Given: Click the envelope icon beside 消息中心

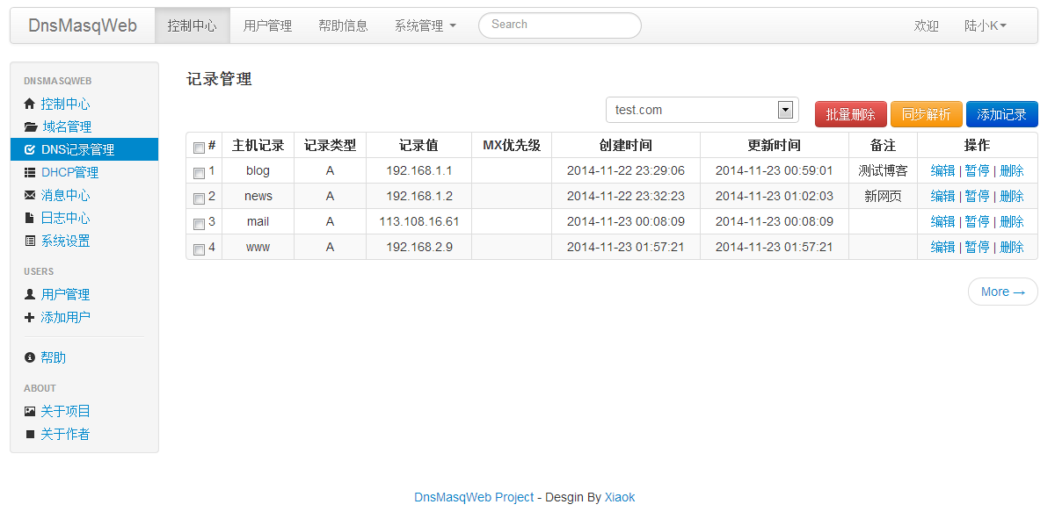Looking at the screenshot, I should (x=30, y=195).
